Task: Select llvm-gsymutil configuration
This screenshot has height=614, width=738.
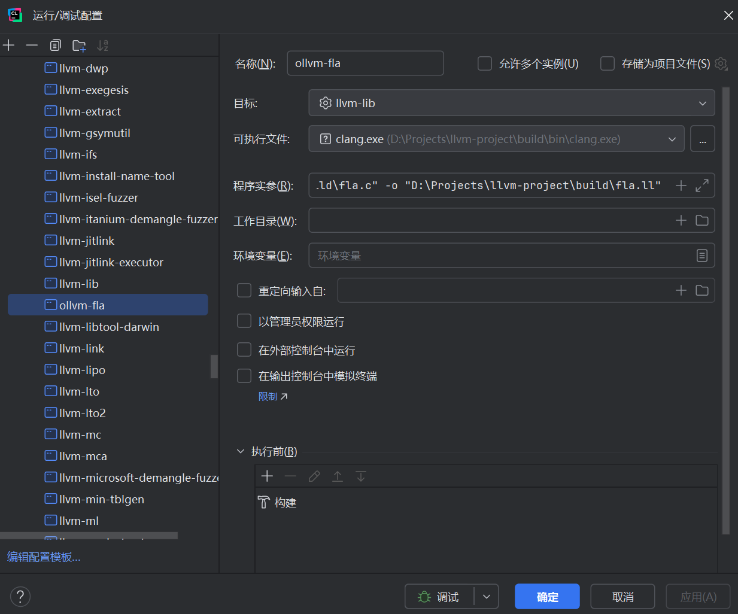Action: coord(95,133)
